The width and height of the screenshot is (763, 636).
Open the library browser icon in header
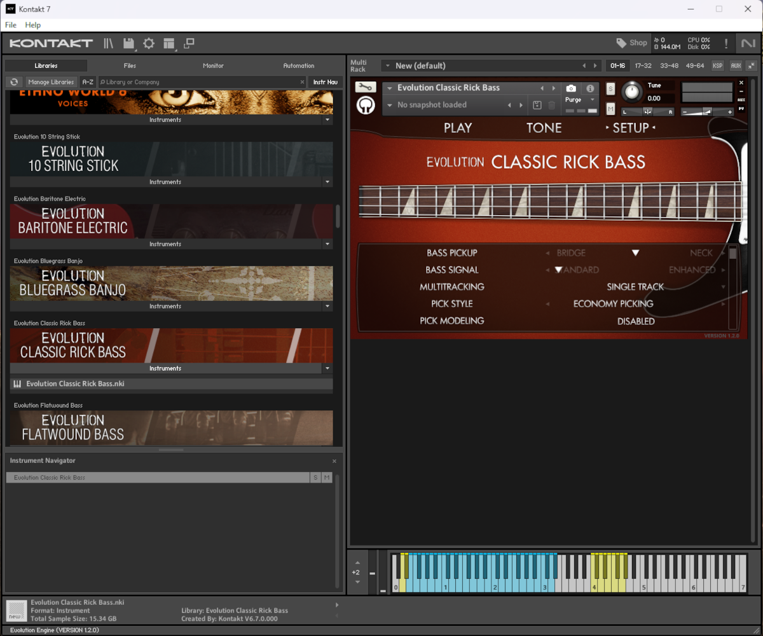109,43
